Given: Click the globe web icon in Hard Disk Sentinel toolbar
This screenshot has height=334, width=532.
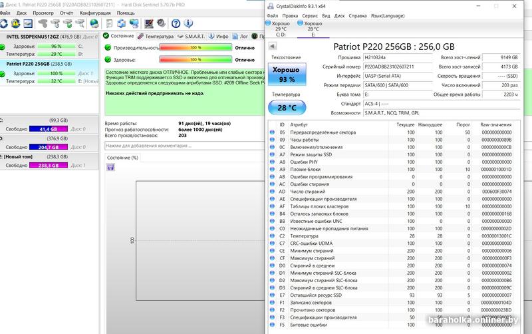Looking at the screenshot, I should 94,23.
